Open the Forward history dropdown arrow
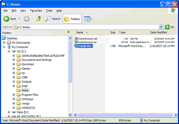This screenshot has width=179, height=124. 32,19
